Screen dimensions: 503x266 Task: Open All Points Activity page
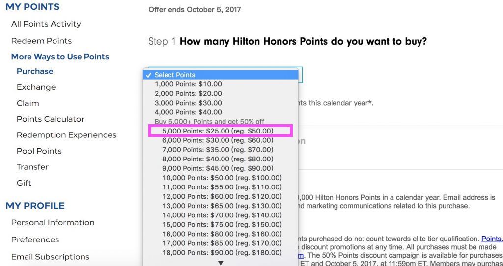tap(46, 24)
